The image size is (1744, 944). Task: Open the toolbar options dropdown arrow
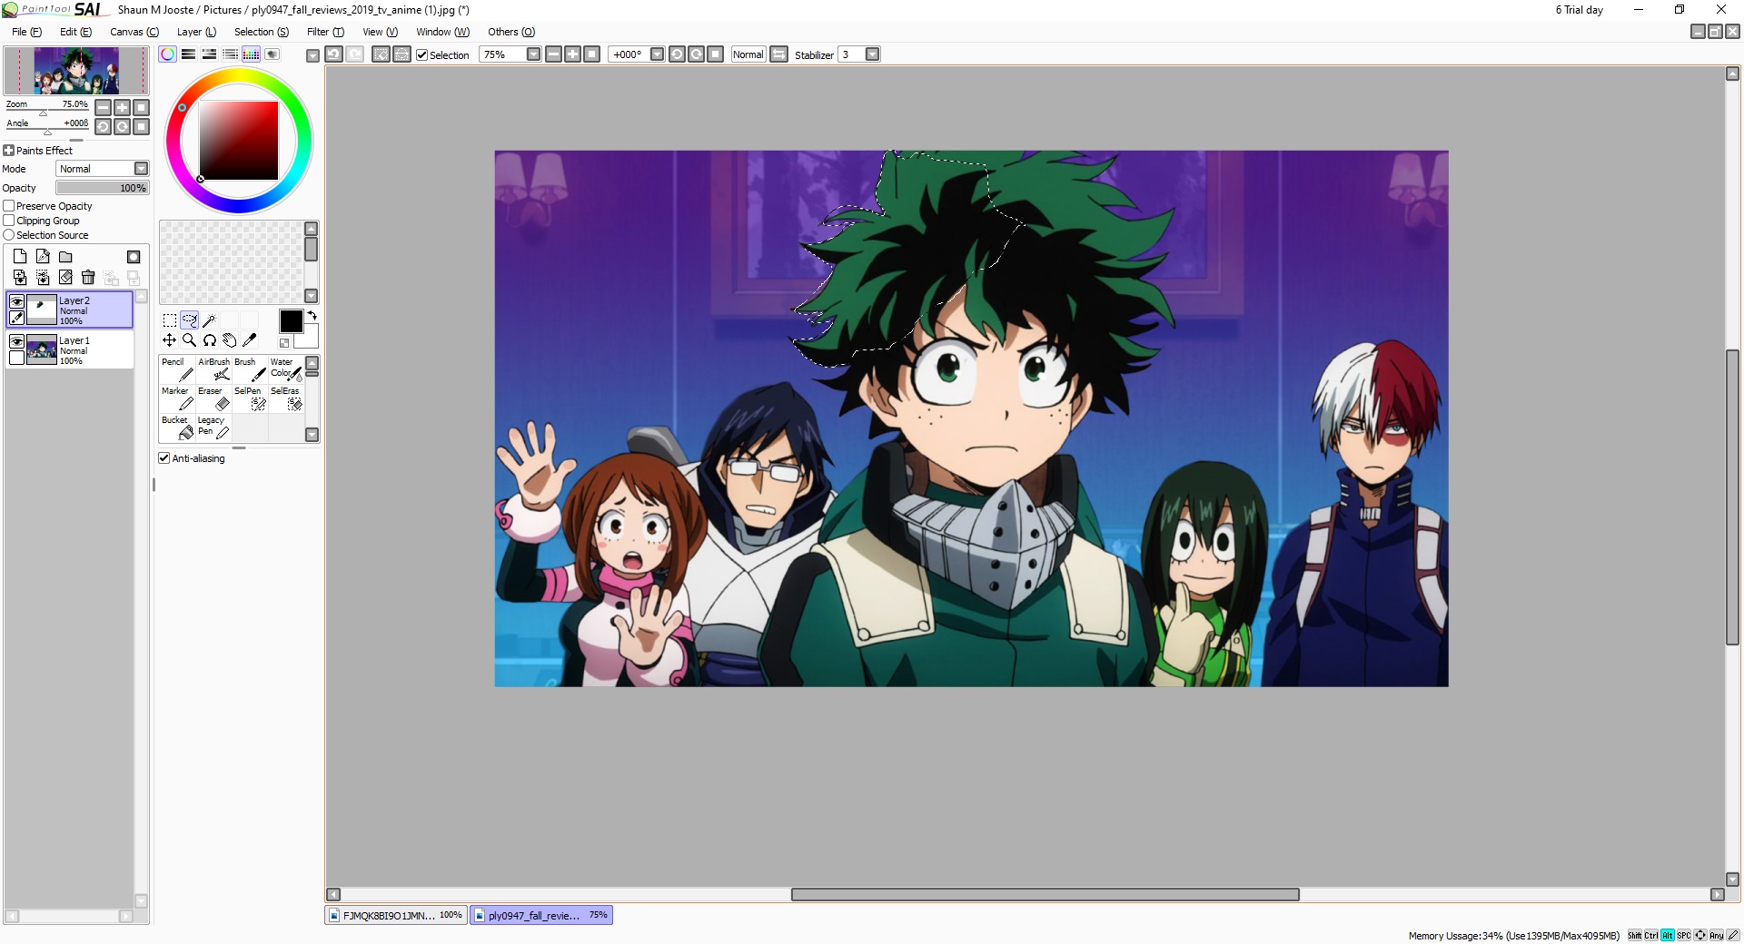(x=312, y=55)
